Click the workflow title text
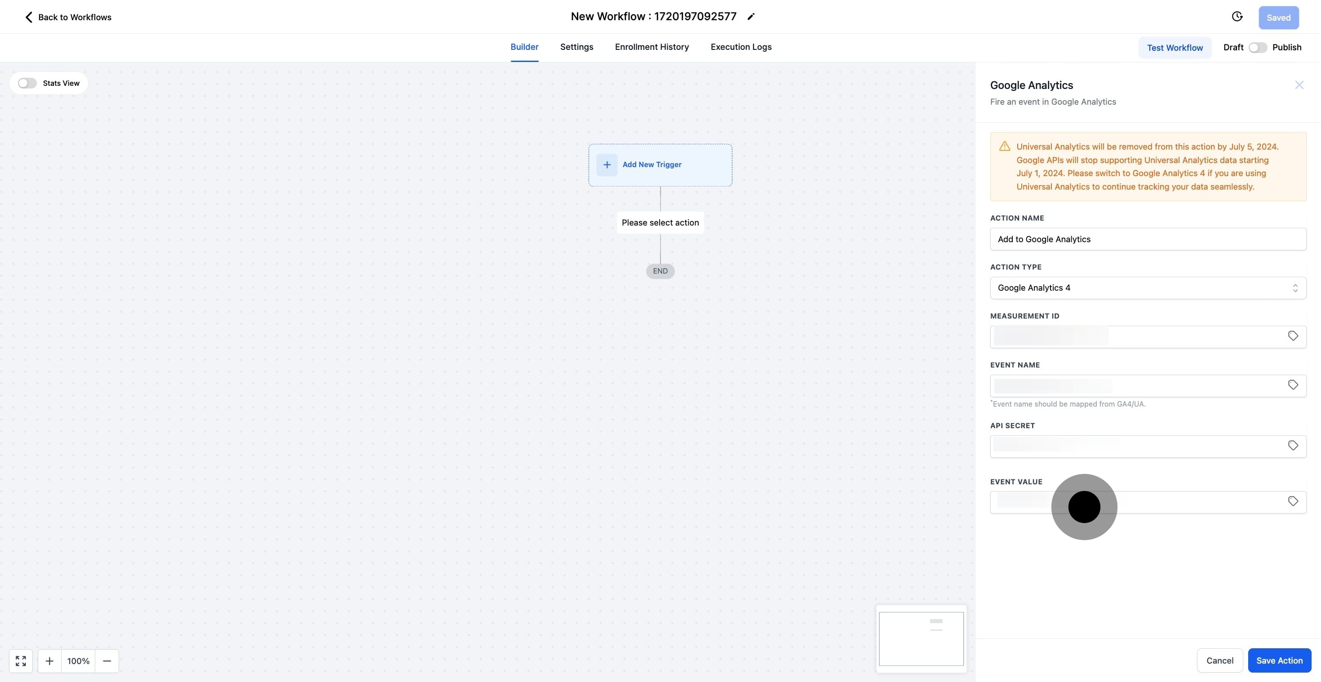Image resolution: width=1321 pixels, height=682 pixels. point(653,17)
